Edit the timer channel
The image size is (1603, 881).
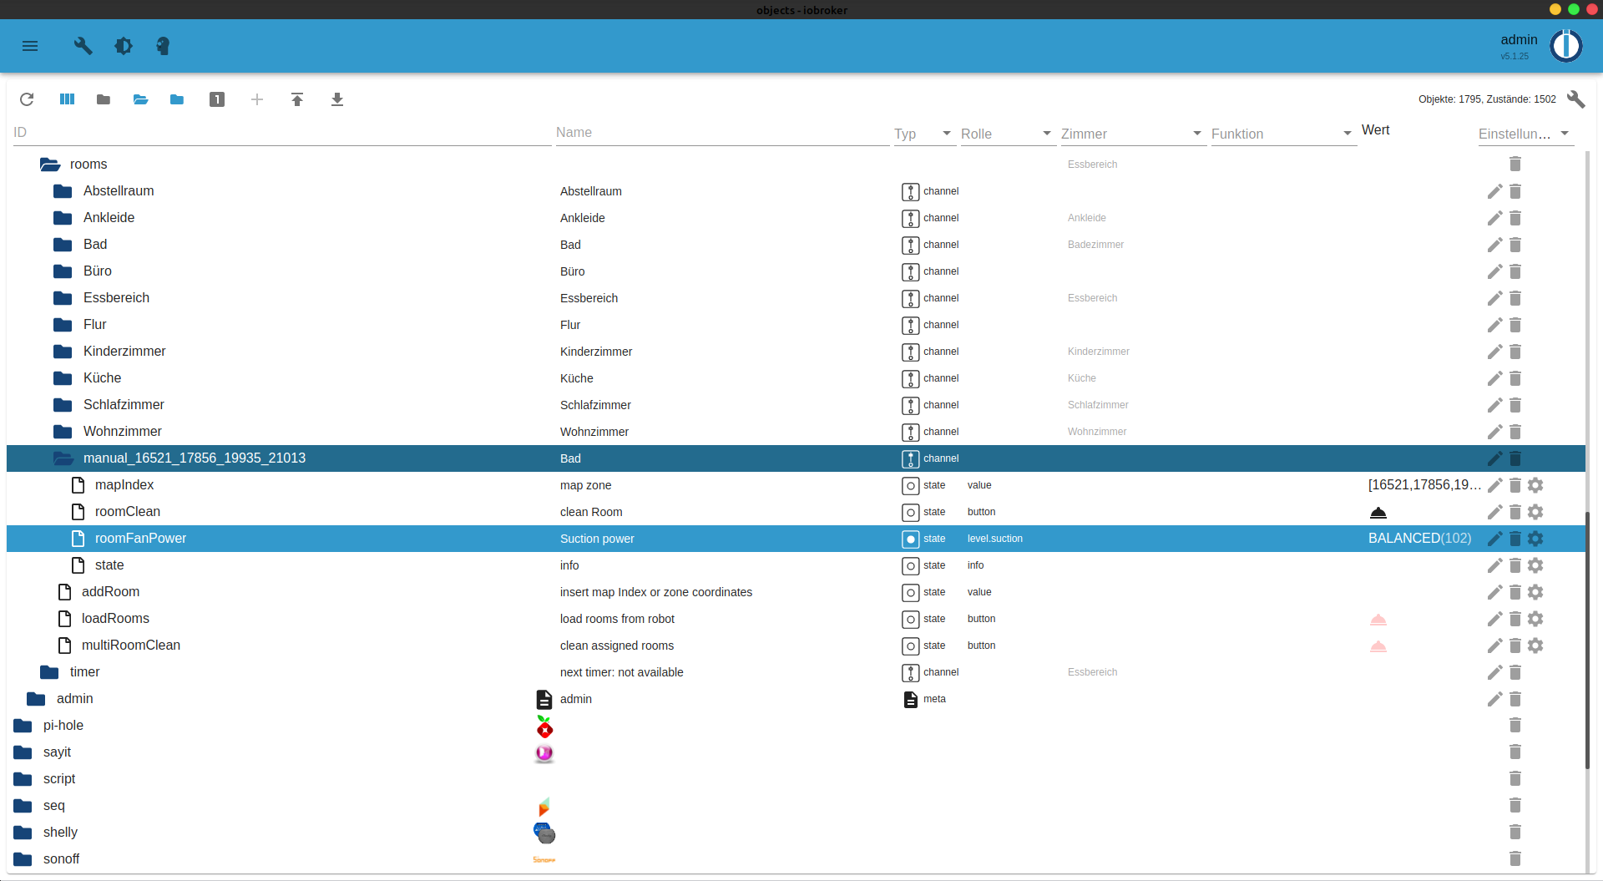(1494, 672)
